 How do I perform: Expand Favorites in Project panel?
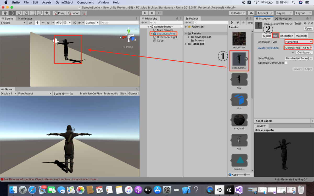pos(186,27)
